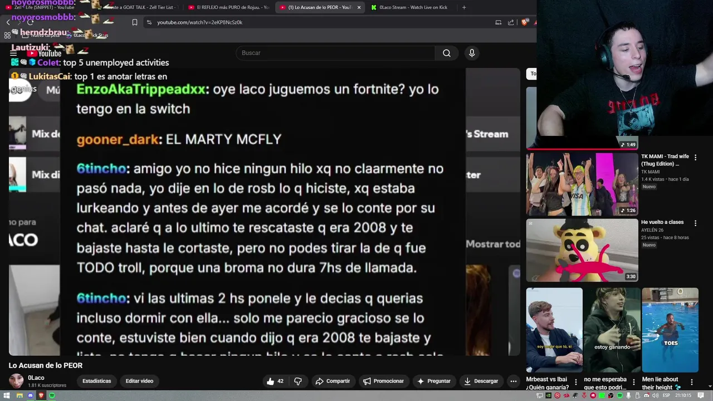This screenshot has width=713, height=401.
Task: Open options menu for TK MAMI video
Action: pos(695,158)
